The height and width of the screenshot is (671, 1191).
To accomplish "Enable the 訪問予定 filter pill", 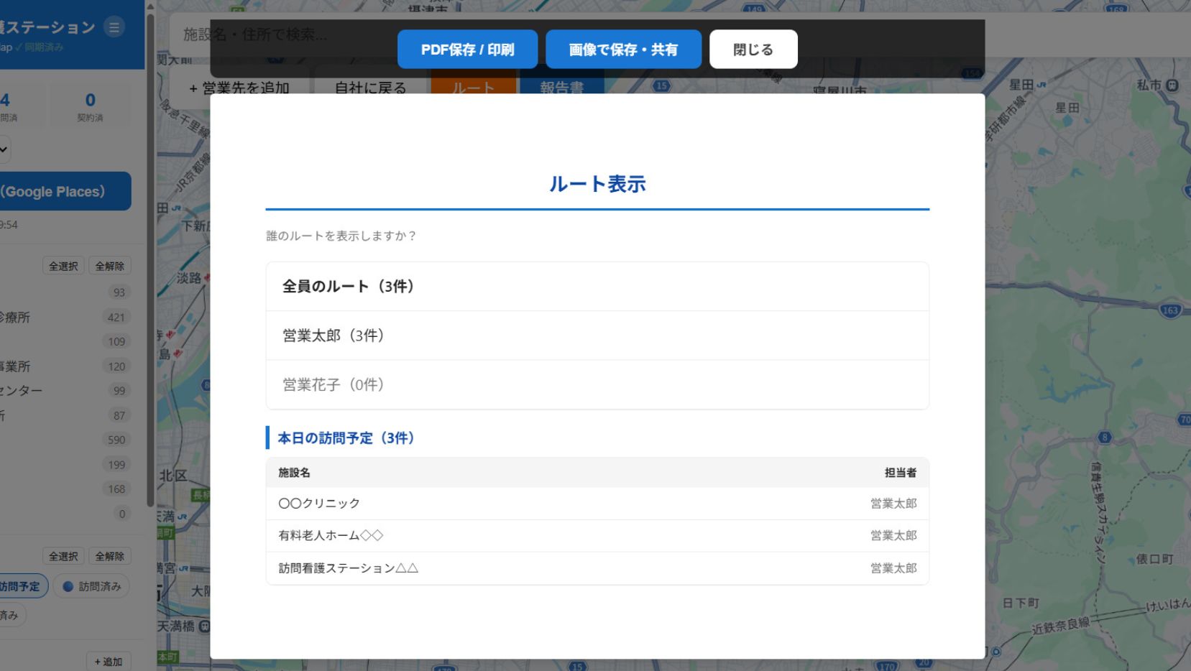I will click(x=22, y=586).
